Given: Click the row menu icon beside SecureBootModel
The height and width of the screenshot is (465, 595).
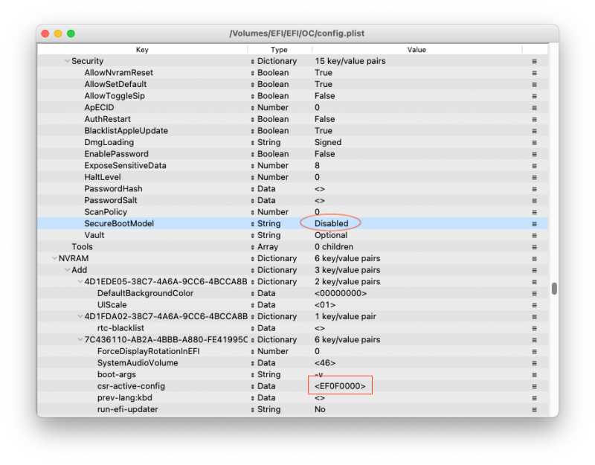Looking at the screenshot, I should point(533,223).
